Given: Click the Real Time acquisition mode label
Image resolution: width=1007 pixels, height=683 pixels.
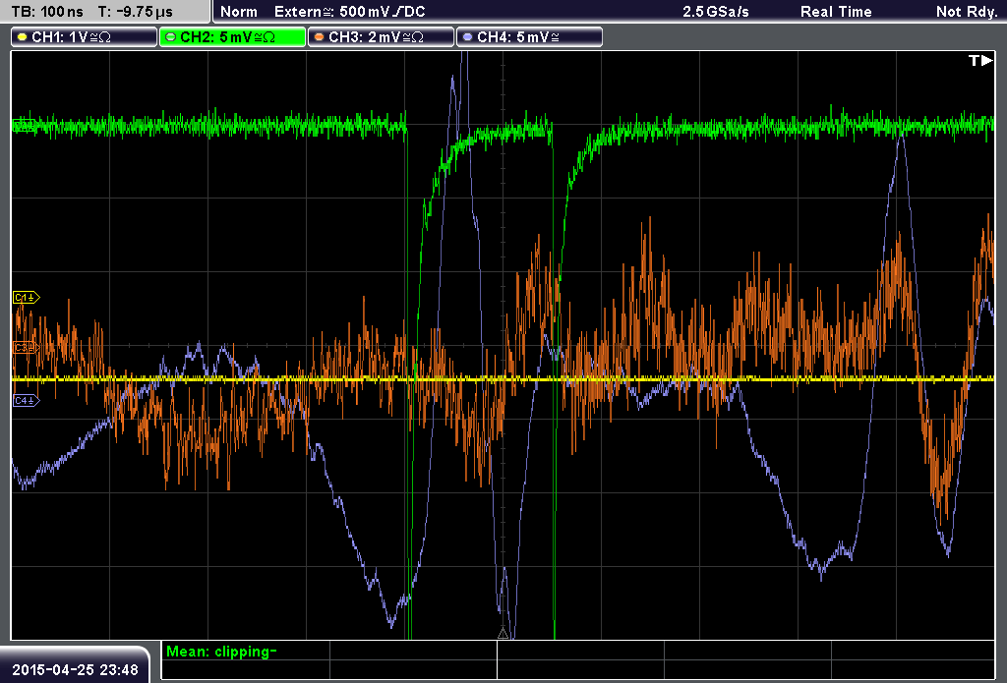Looking at the screenshot, I should point(836,12).
